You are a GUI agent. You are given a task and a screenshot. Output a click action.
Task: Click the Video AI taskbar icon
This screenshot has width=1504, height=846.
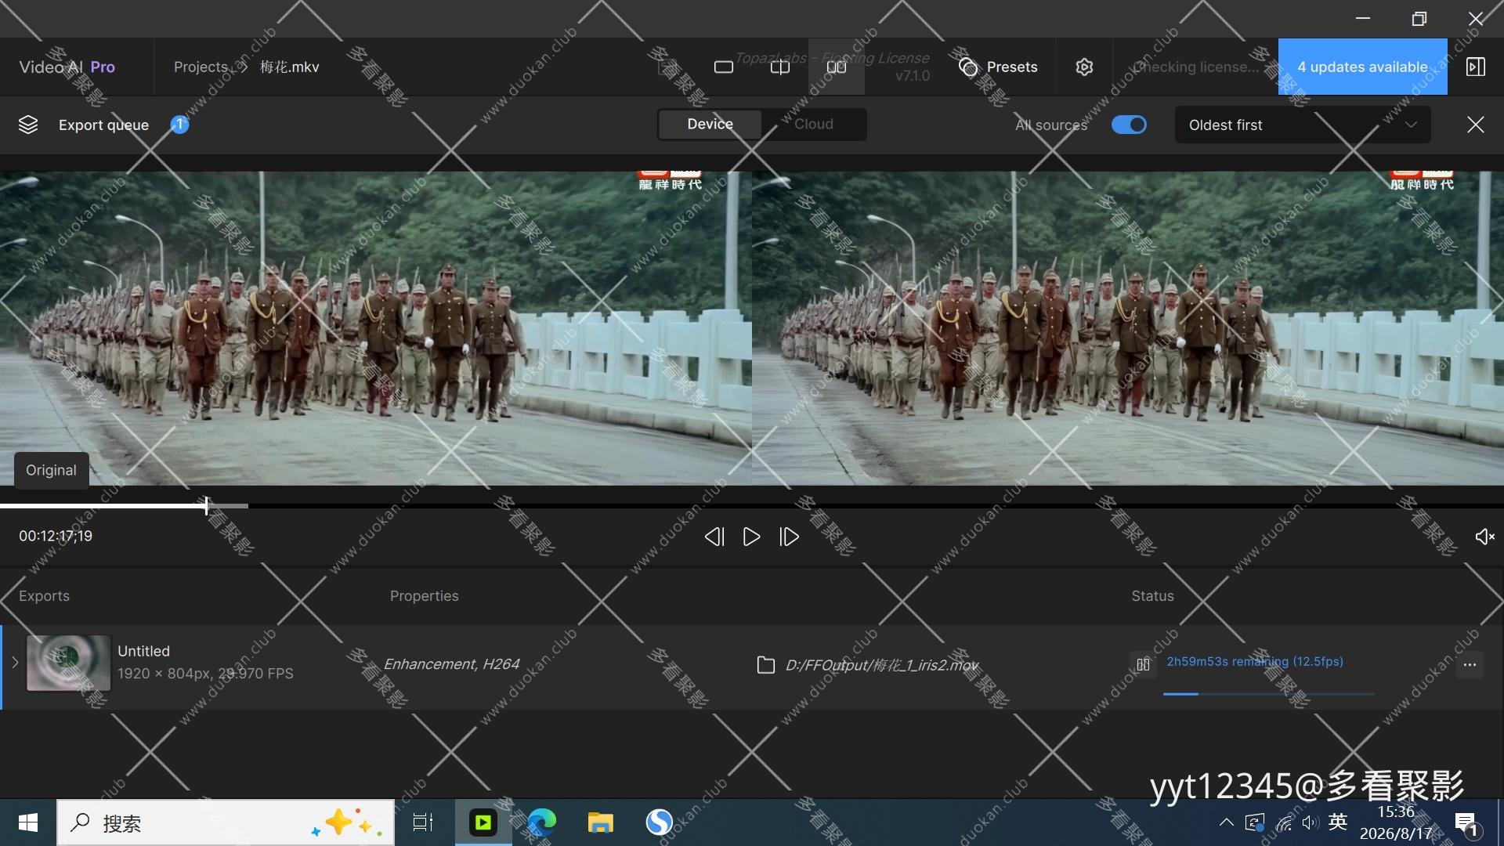[x=483, y=822]
